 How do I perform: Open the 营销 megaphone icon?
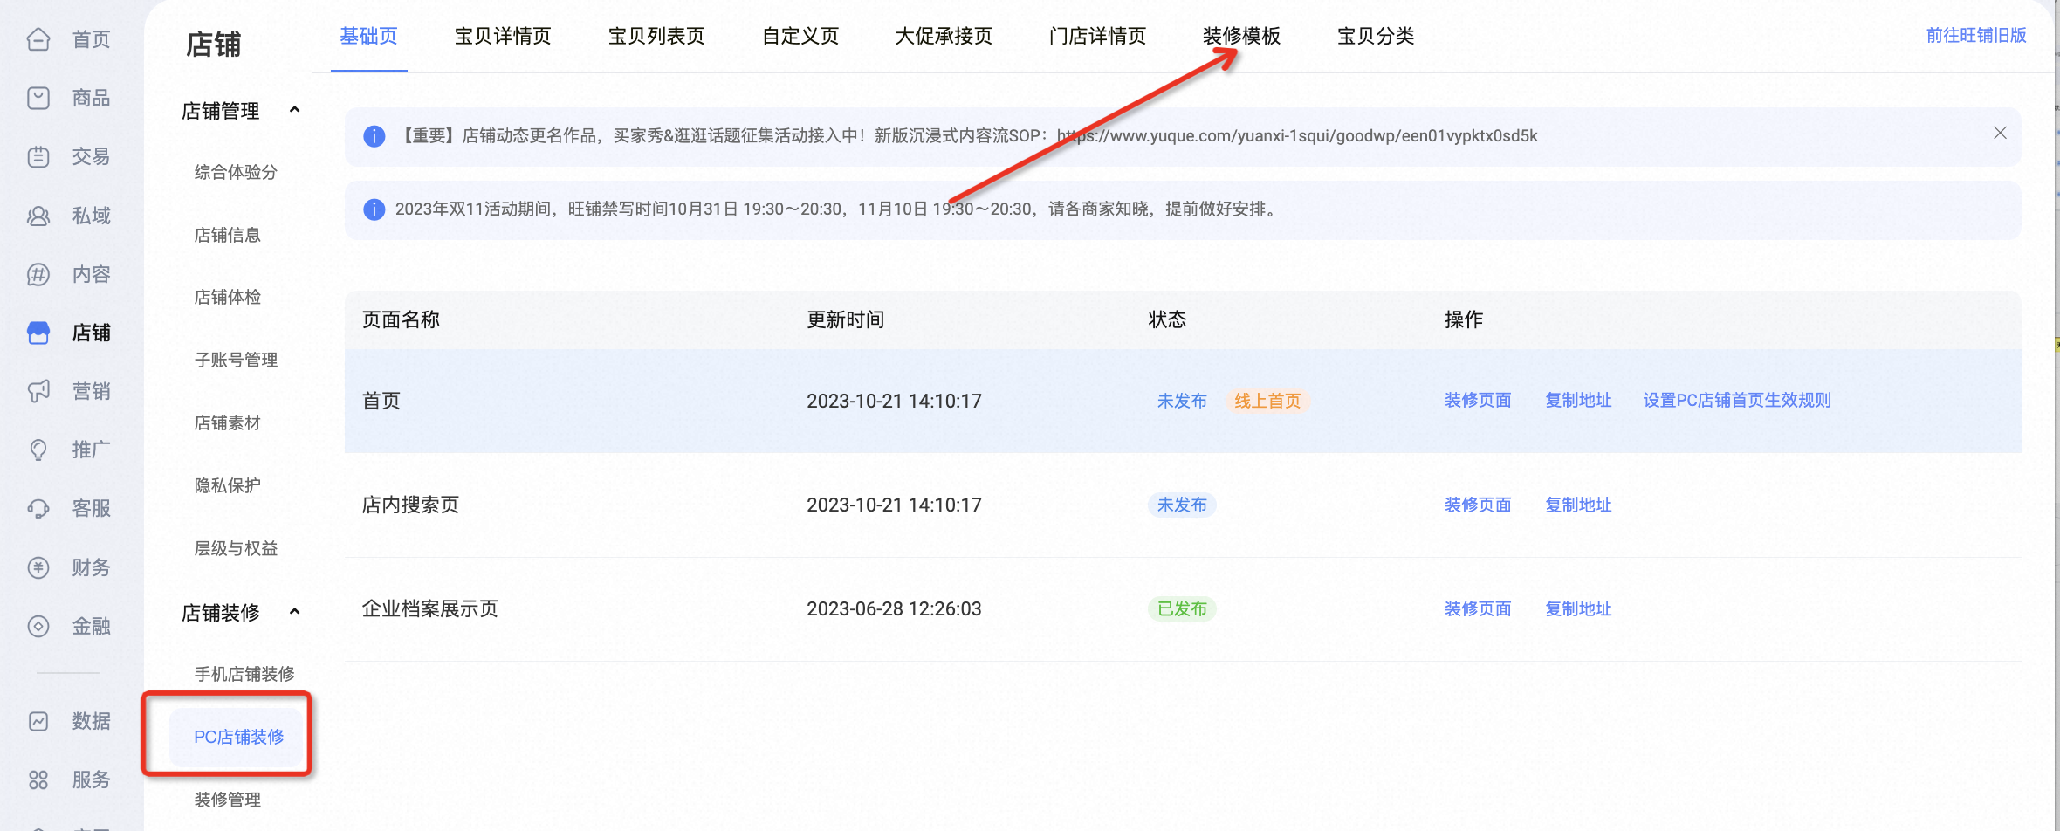(x=38, y=391)
